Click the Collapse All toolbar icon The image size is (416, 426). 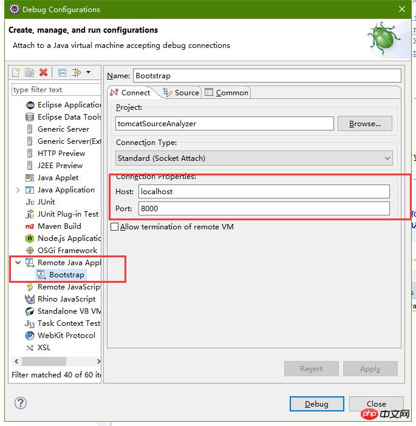click(63, 73)
